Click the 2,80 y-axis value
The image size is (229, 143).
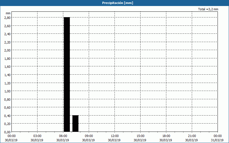point(8,17)
